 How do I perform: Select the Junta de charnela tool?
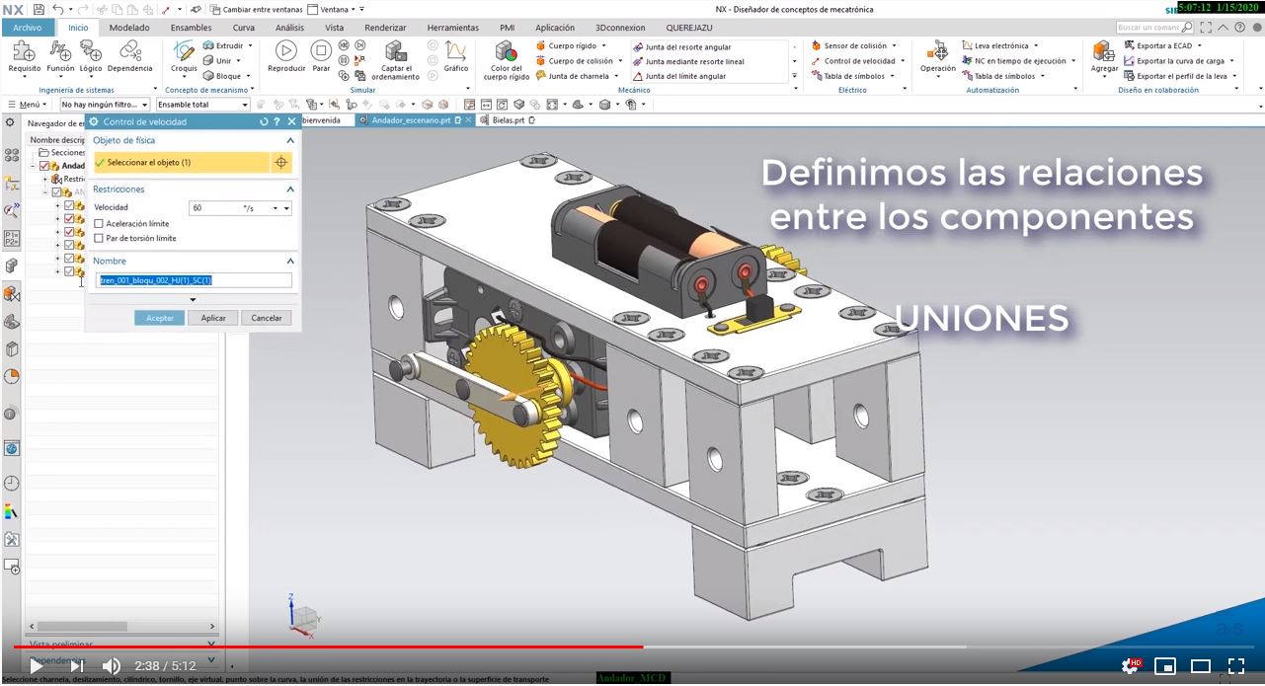572,76
